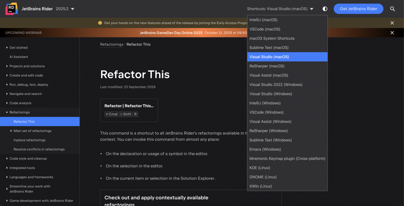Screen dimensions: 404x206
Task: Select Visual Studio (Windows) keymap
Action: [287, 94]
